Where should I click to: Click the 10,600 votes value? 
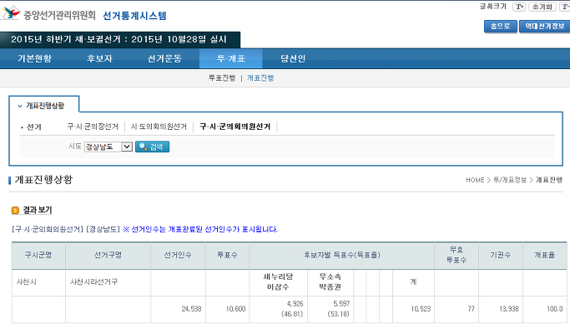[x=235, y=309]
